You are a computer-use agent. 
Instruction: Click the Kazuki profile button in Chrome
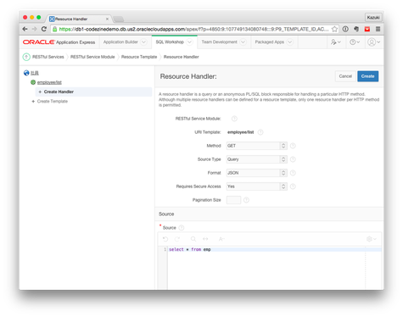373,18
